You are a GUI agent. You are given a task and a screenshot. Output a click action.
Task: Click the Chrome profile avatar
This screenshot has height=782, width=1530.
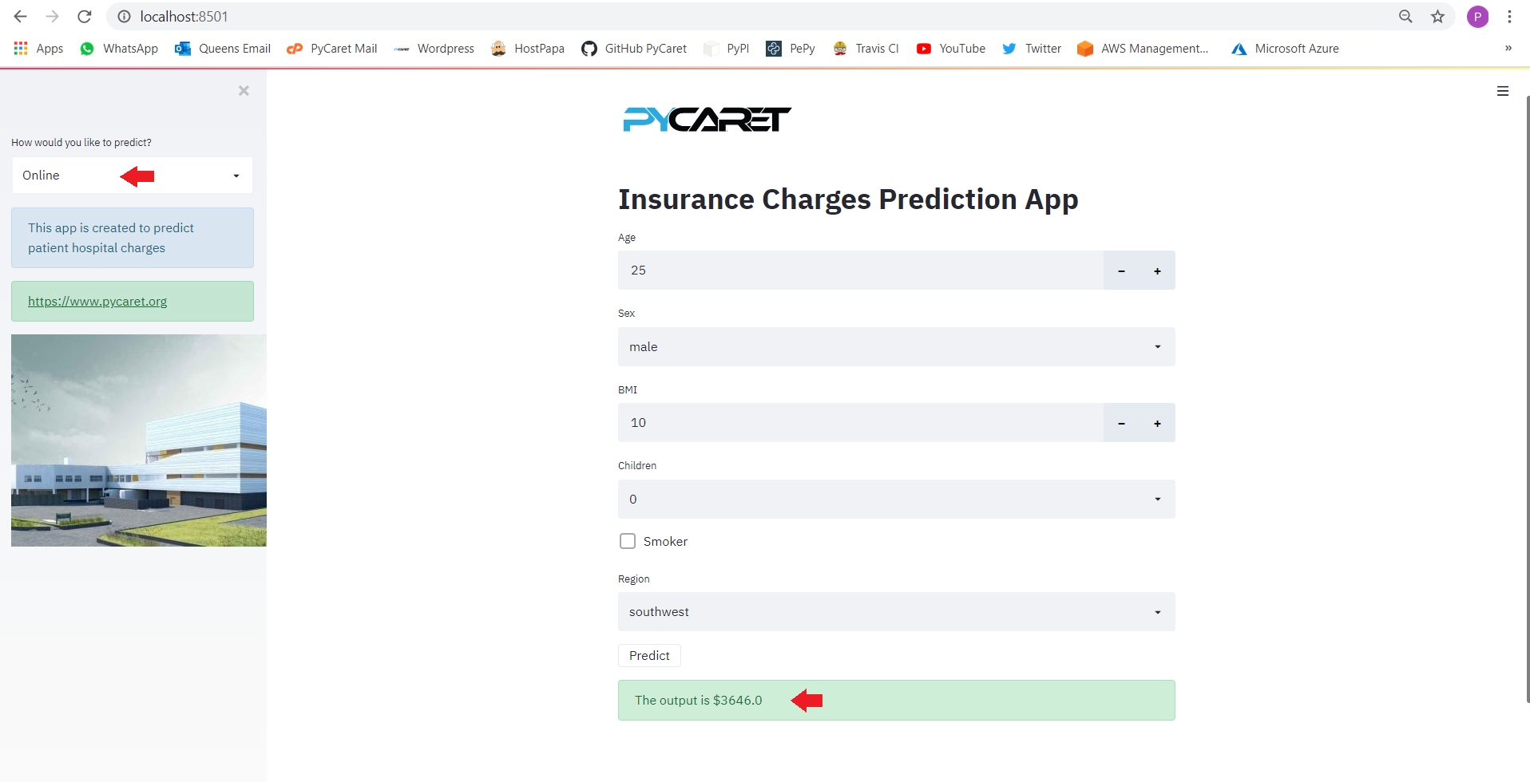(1477, 17)
